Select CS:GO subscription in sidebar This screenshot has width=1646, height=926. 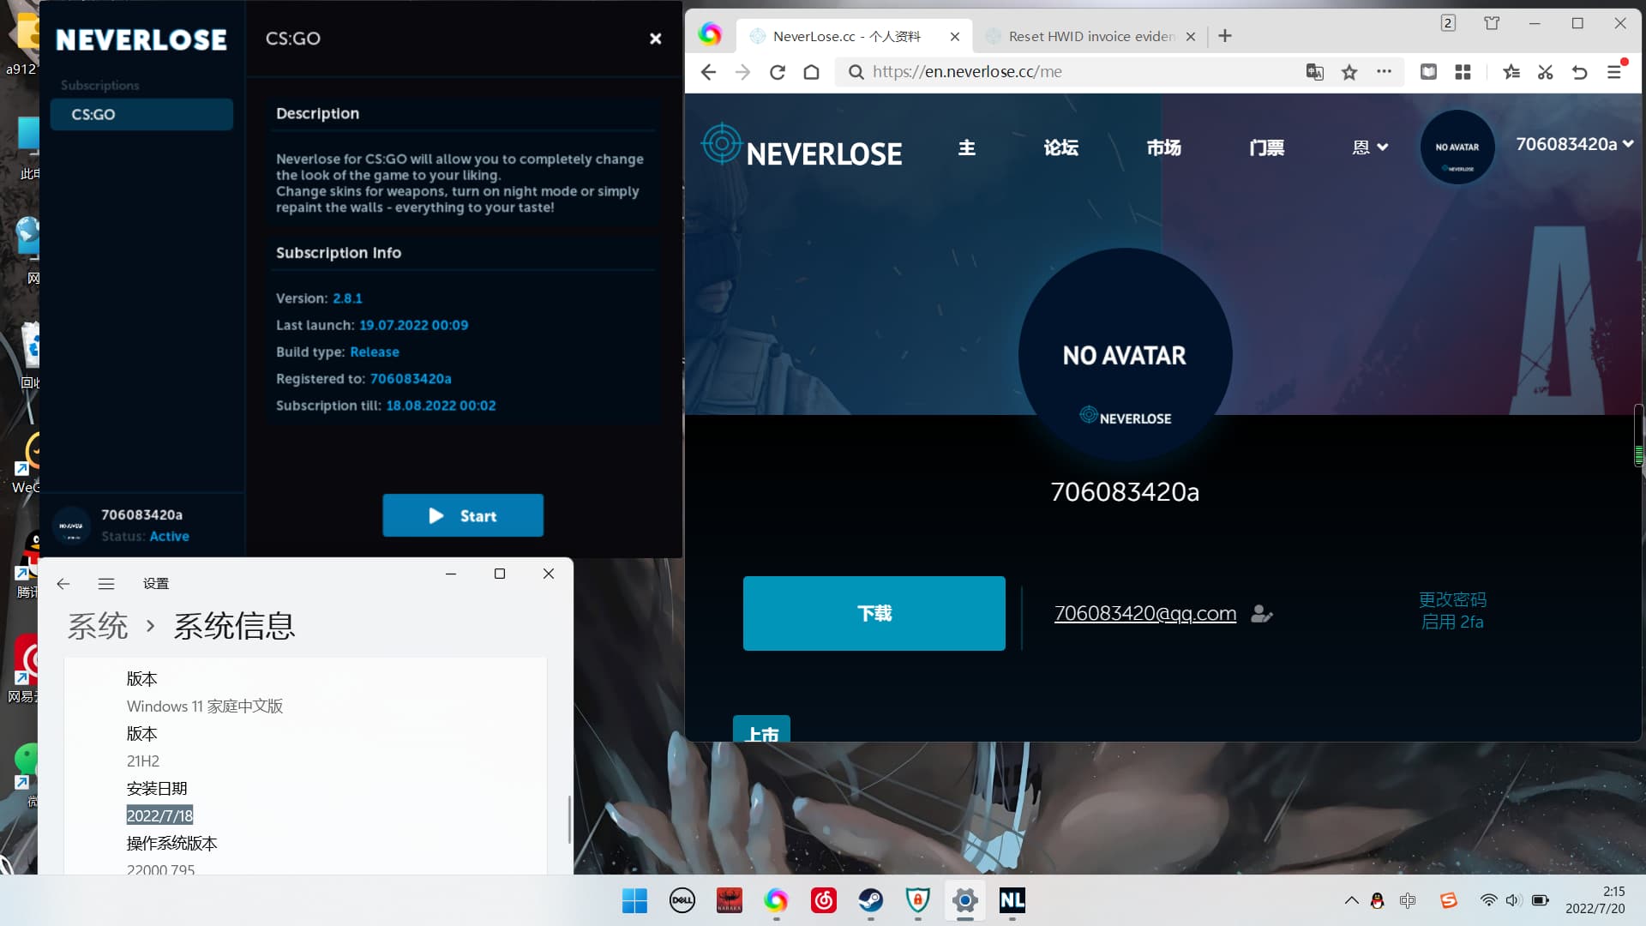coord(141,114)
